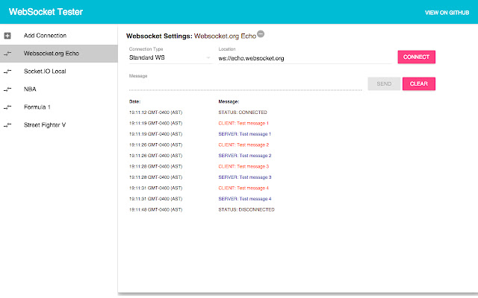478x298 pixels.
Task: Click the connection icon beside Websocket.org Echo
Action: [7, 54]
